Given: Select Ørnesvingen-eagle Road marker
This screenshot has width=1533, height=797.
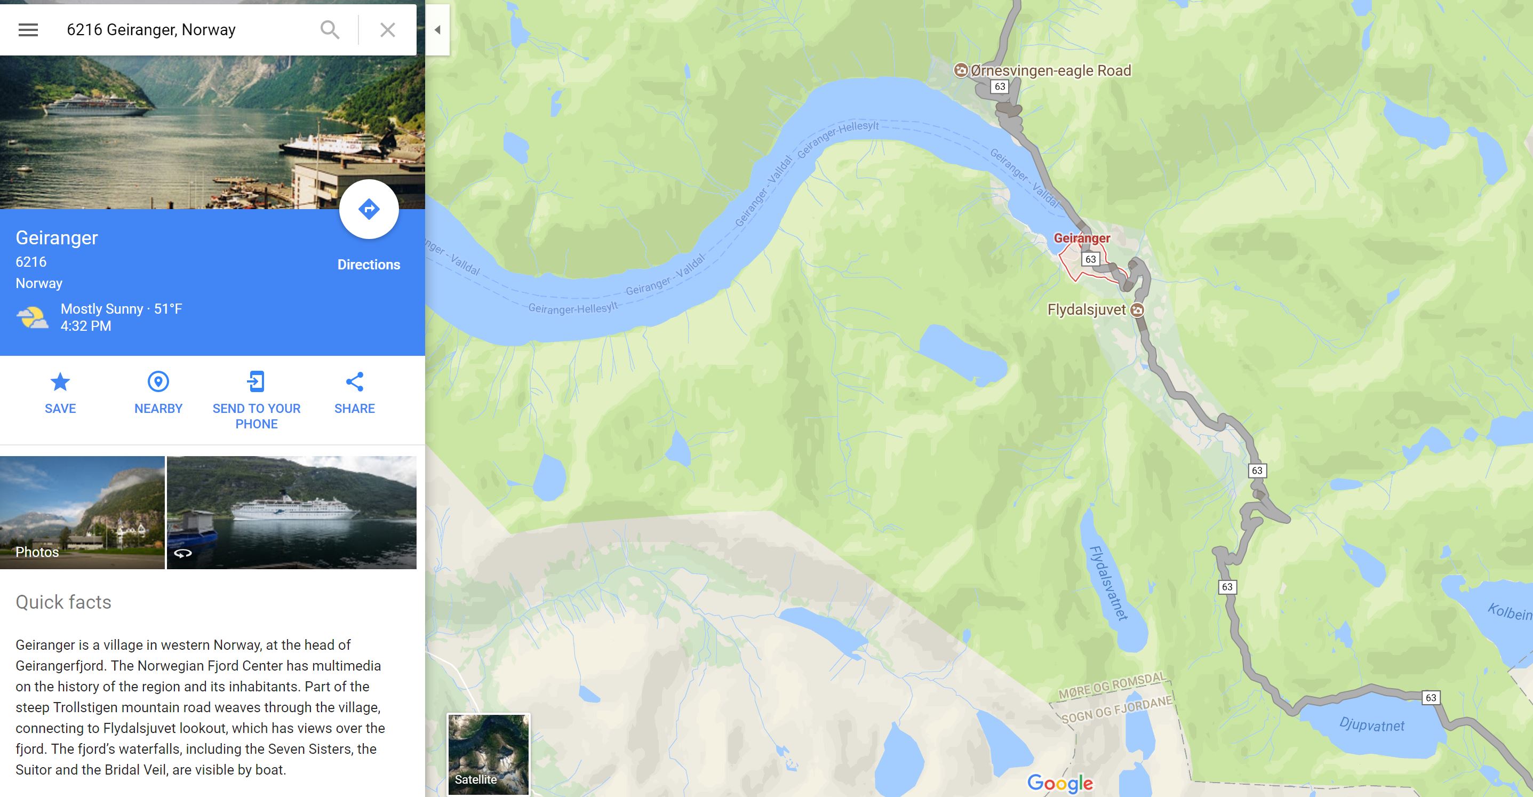Looking at the screenshot, I should pos(961,70).
